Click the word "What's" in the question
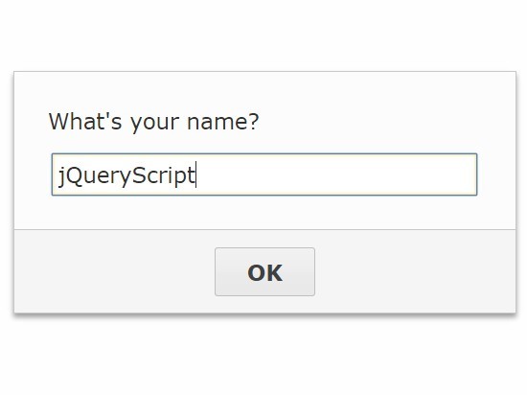 [85, 121]
